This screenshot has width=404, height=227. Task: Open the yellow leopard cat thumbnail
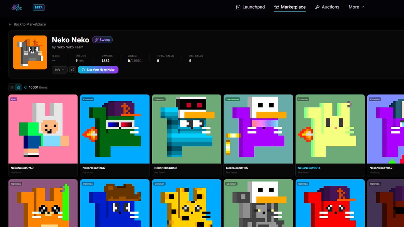(x=187, y=203)
